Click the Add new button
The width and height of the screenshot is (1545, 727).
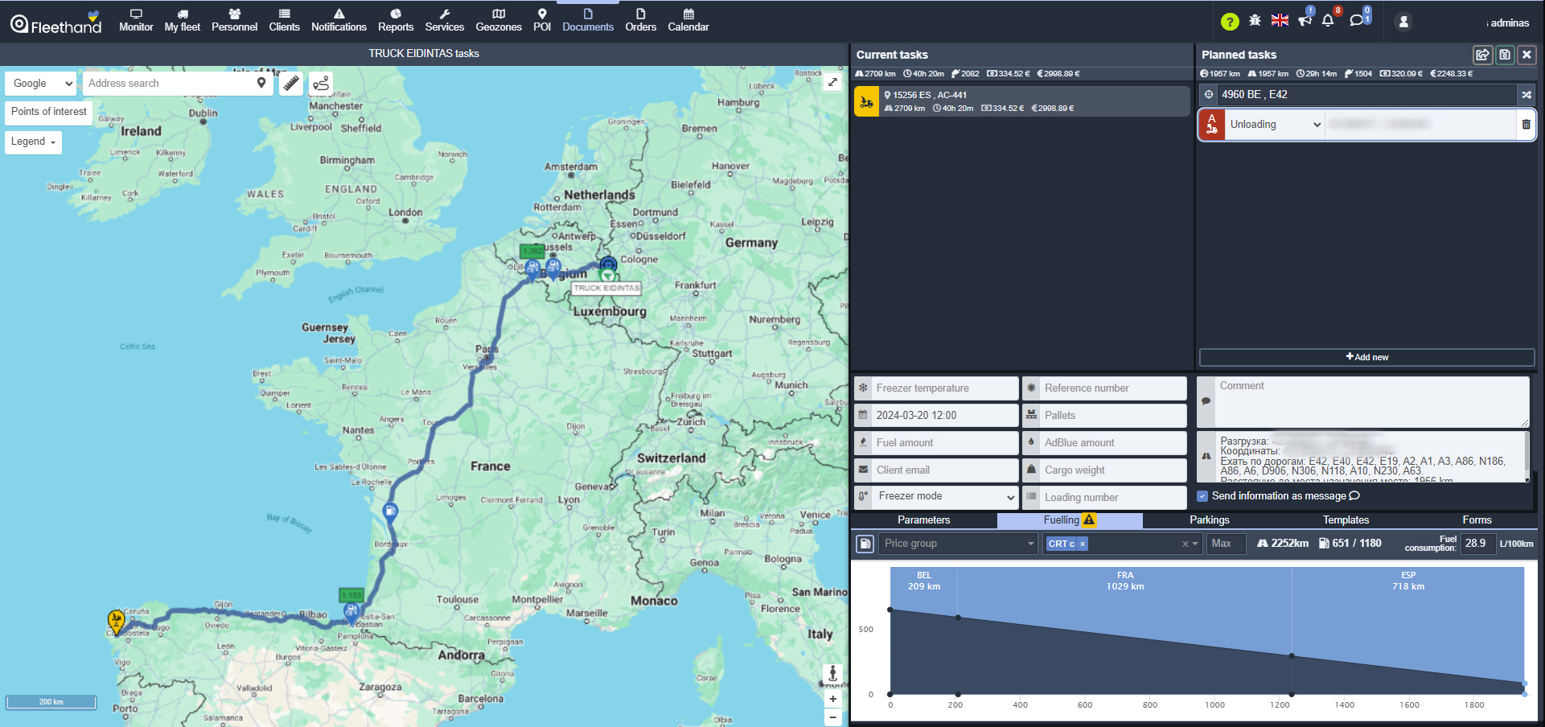1366,357
